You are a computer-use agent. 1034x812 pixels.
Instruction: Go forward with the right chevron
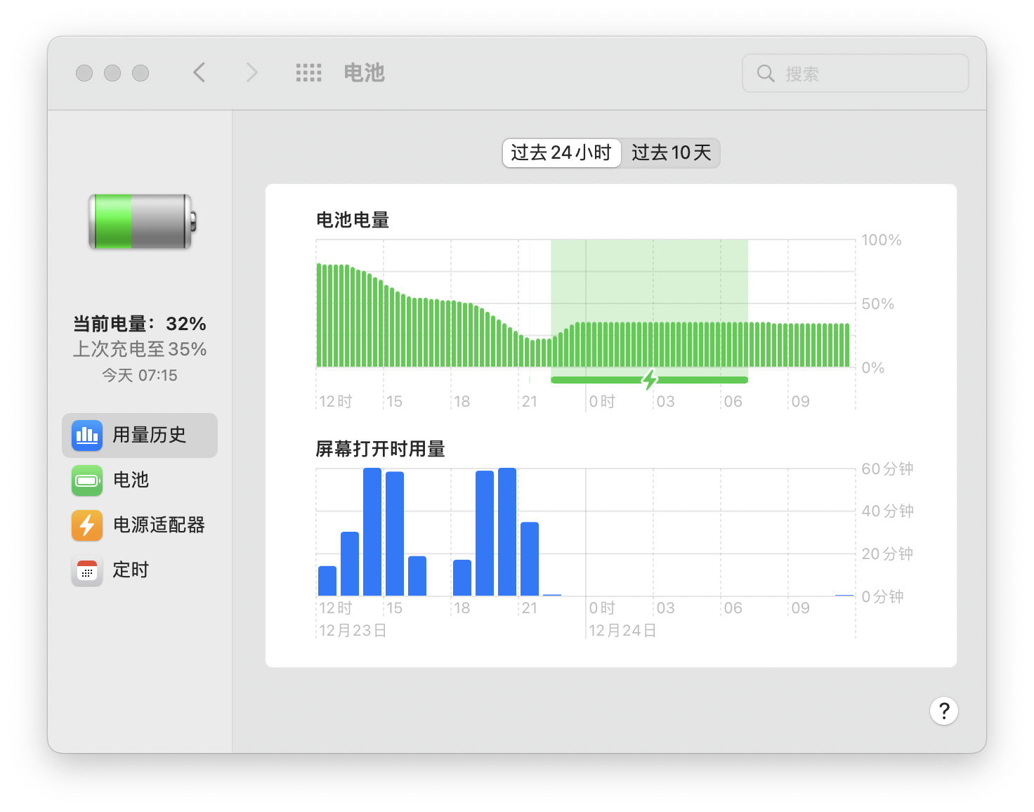coord(251,72)
